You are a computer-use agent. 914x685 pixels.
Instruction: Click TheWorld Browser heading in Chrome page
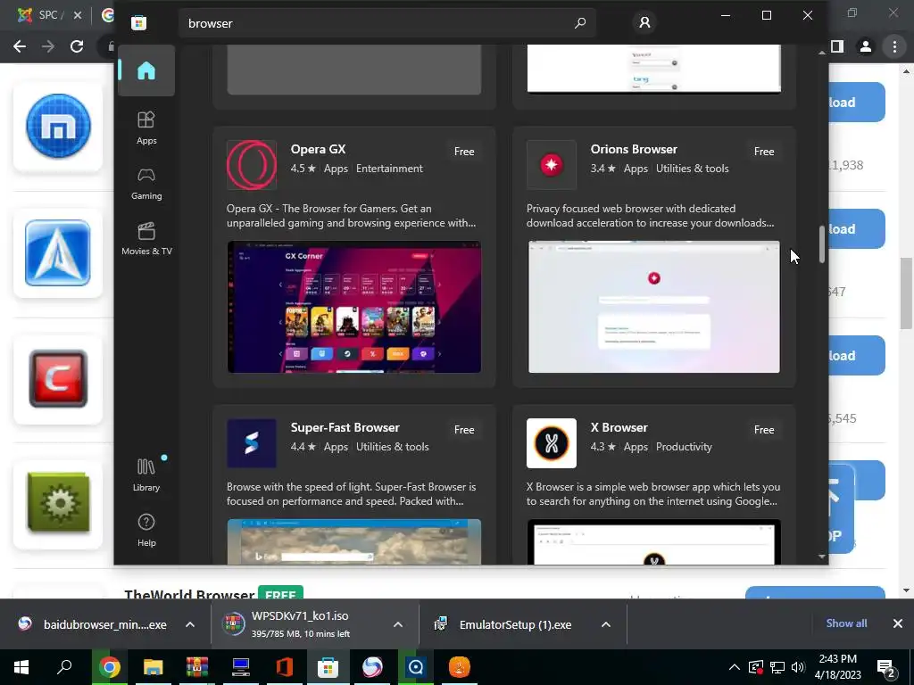pyautogui.click(x=189, y=594)
